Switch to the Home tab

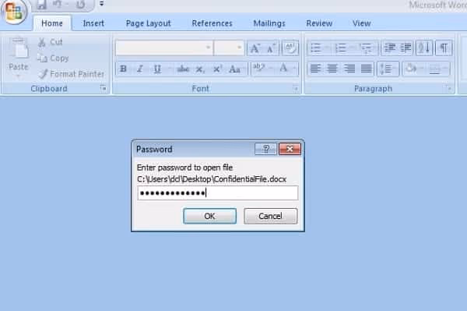(x=52, y=23)
